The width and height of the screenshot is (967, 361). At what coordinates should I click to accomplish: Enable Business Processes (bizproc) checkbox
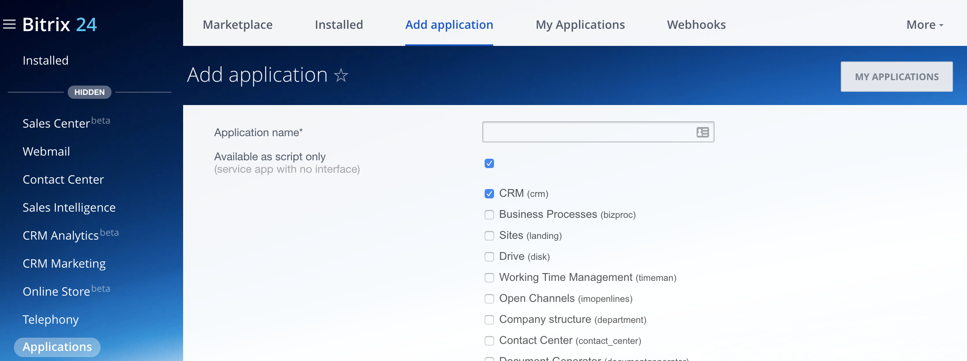click(x=489, y=215)
